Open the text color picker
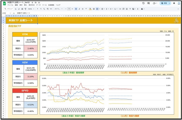Screen dimensions: 182x120 [x=86, y=9]
